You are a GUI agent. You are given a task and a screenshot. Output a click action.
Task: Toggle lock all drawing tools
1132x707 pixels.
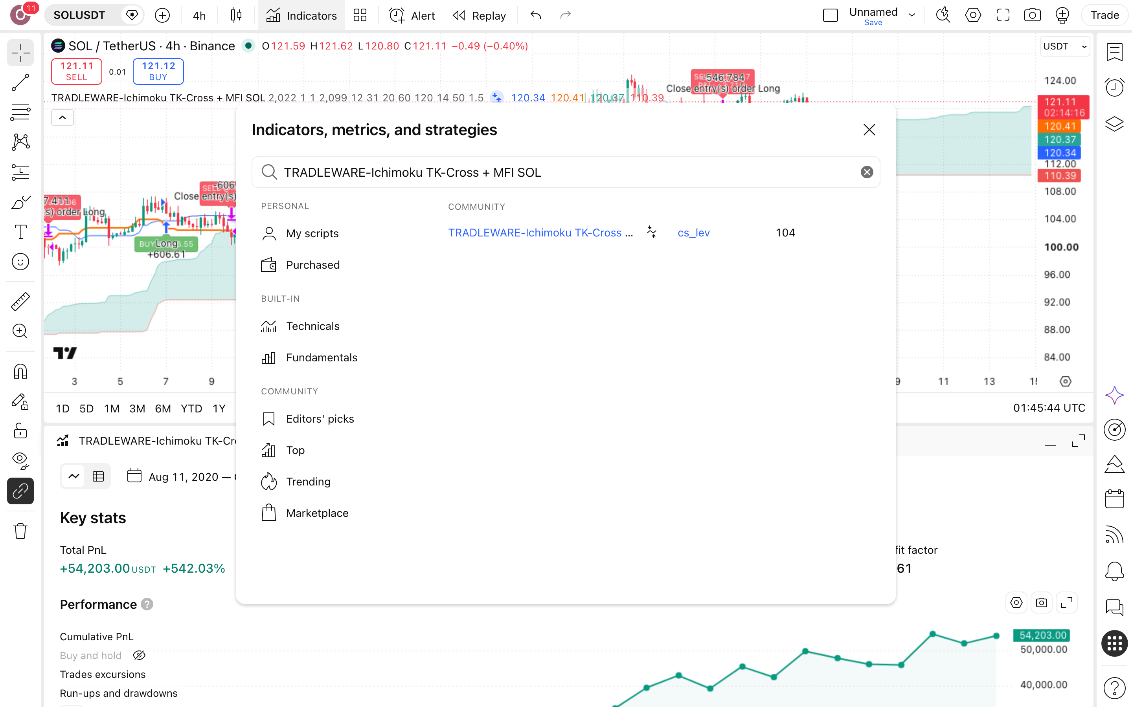[x=20, y=431]
